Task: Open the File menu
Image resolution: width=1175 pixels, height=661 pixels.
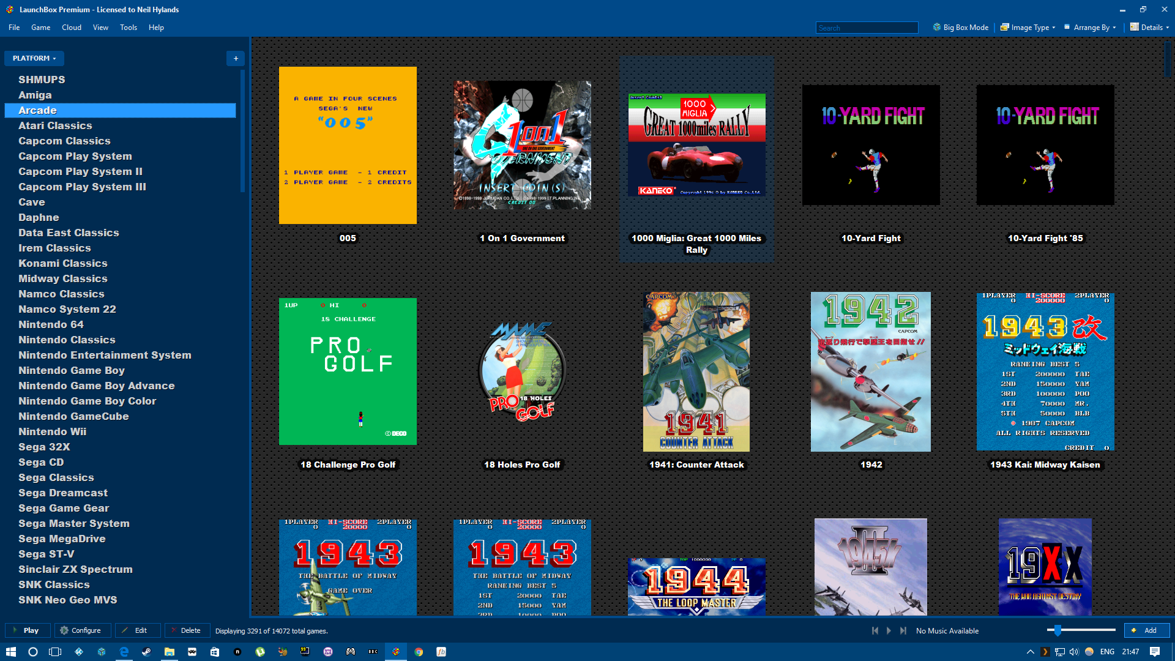Action: (x=14, y=28)
